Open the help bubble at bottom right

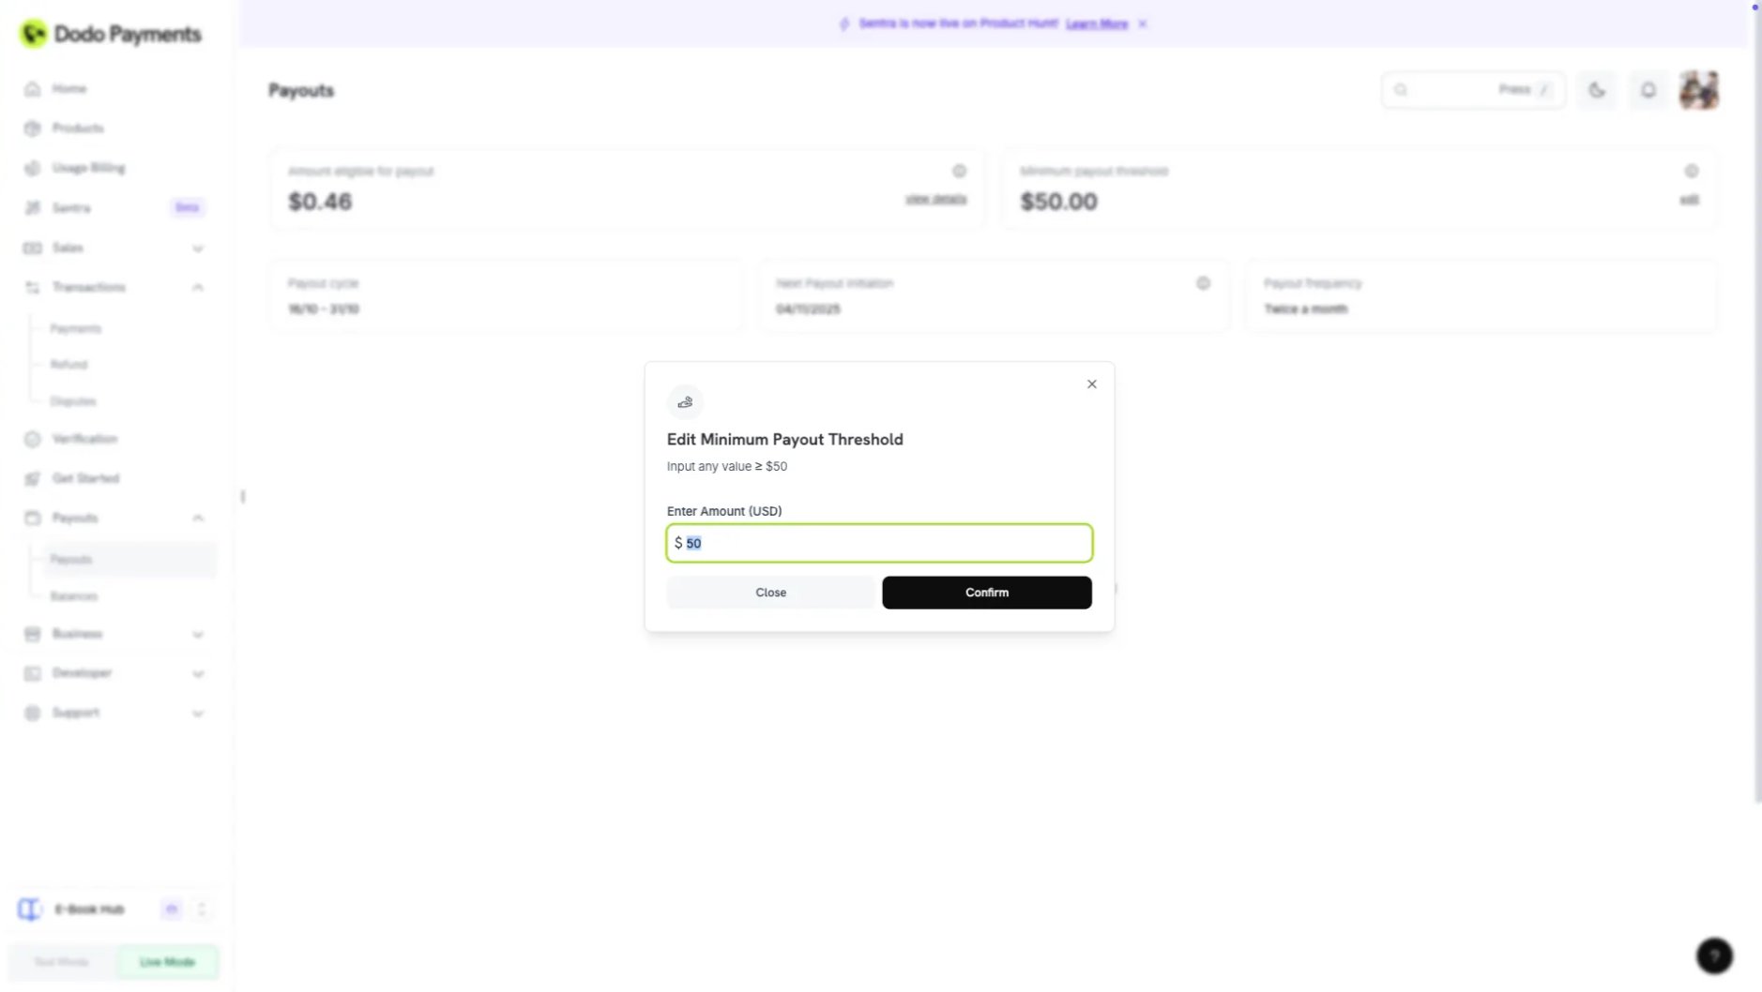(1713, 955)
